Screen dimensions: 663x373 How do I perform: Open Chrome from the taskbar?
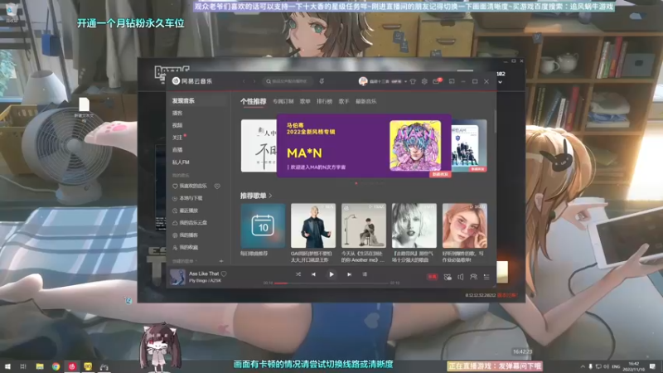click(56, 366)
